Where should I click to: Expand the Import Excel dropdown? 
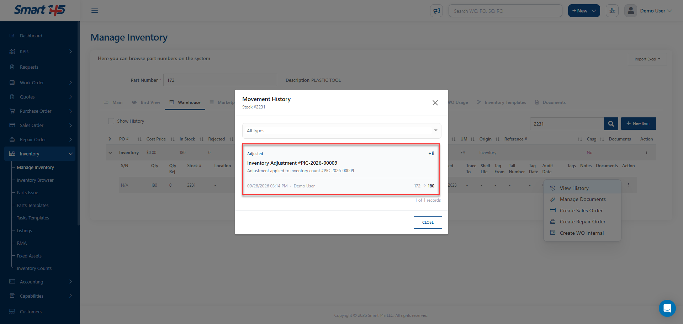(x=647, y=59)
